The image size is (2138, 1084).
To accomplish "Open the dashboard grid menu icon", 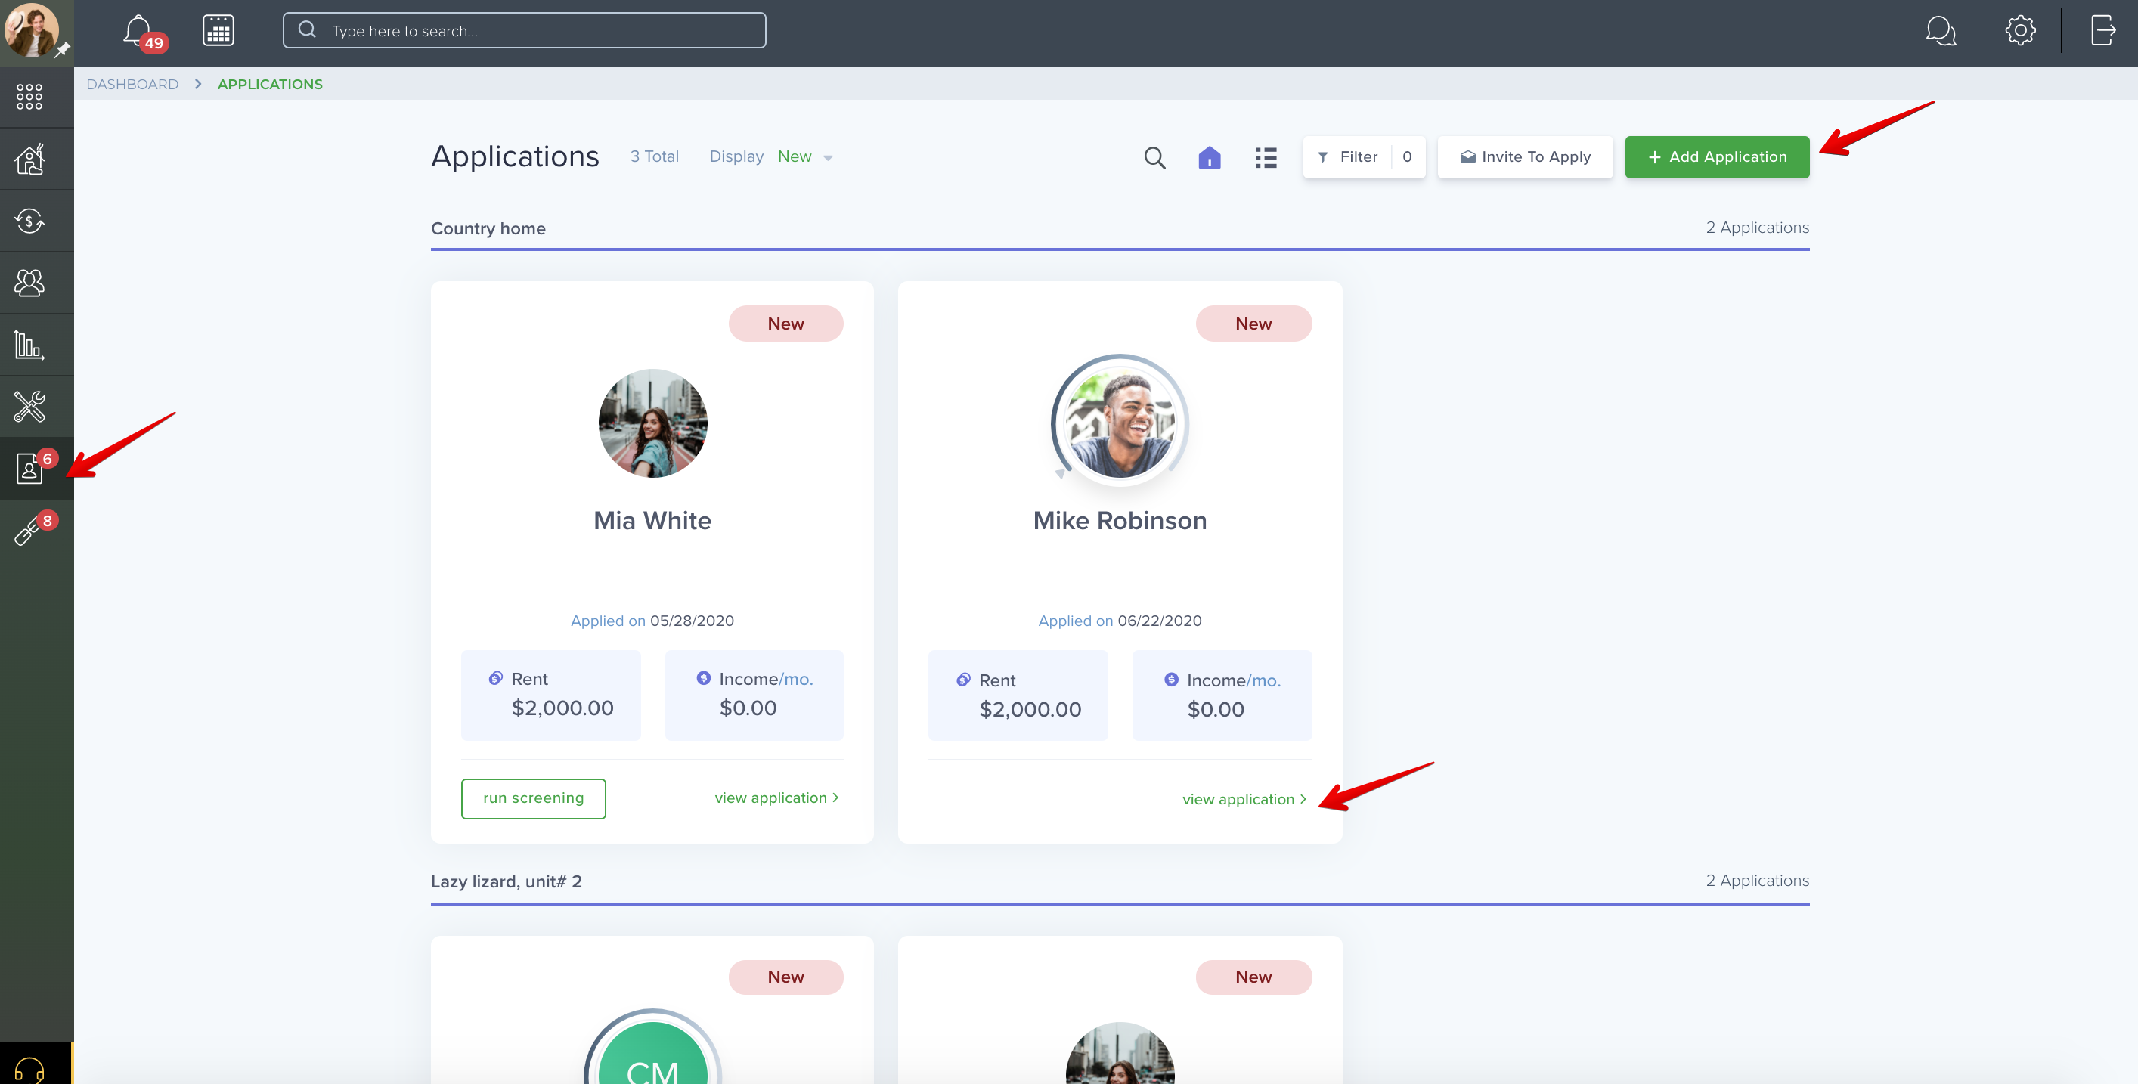I will pos(29,97).
